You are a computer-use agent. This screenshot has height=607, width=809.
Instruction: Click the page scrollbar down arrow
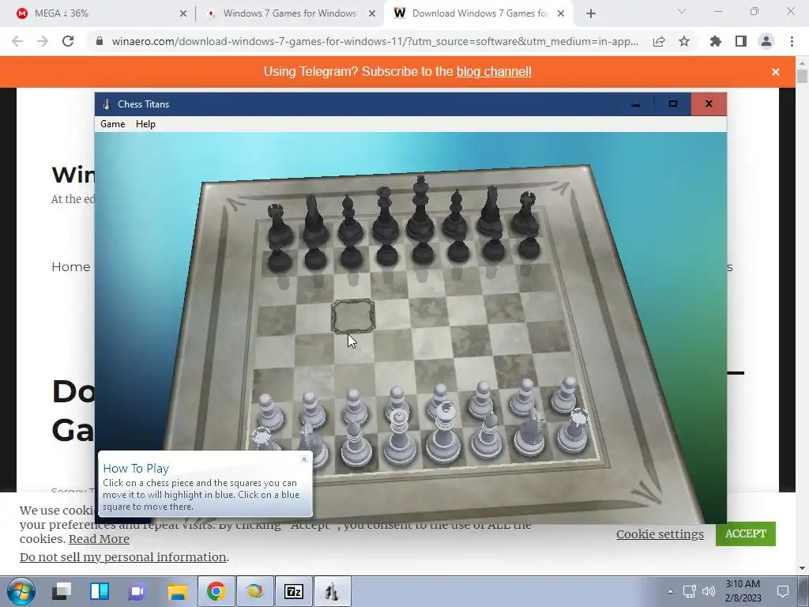(x=802, y=568)
